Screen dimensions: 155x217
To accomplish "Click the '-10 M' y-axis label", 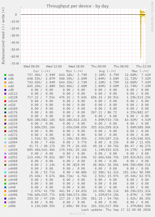I will tap(15, 22).
